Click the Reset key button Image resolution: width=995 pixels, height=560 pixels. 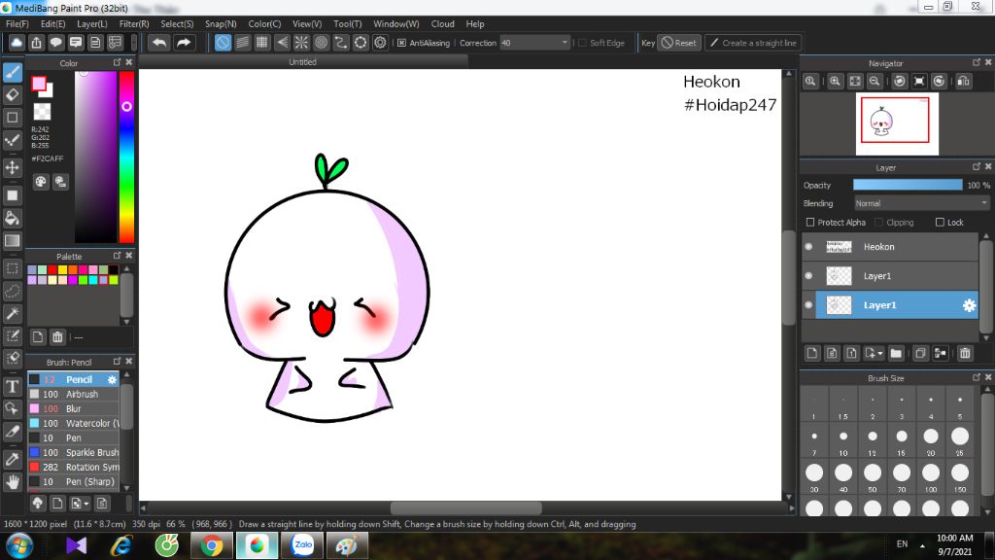click(679, 43)
